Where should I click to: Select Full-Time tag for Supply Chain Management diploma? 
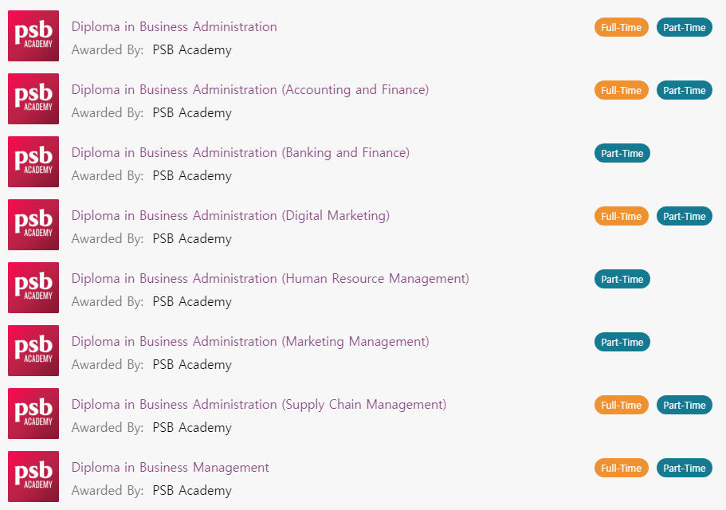[622, 405]
